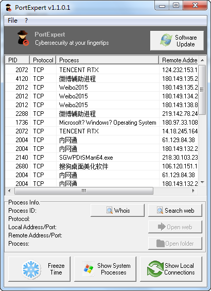
Task: Open the ? help menu
Action: [26, 20]
